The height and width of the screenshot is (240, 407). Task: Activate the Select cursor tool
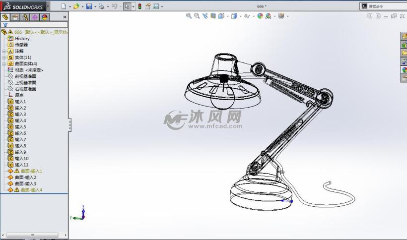127,6
